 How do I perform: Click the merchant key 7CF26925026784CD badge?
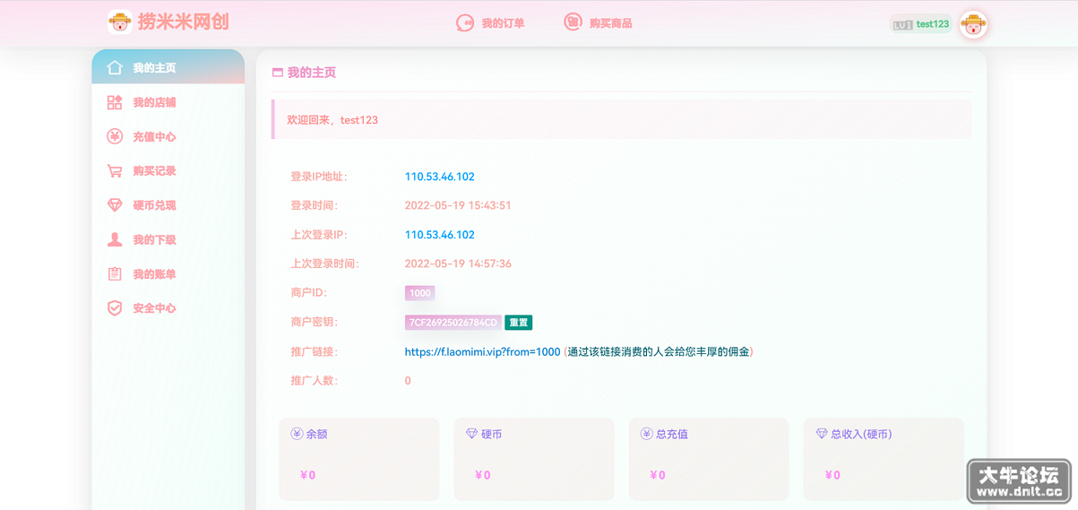coord(453,323)
